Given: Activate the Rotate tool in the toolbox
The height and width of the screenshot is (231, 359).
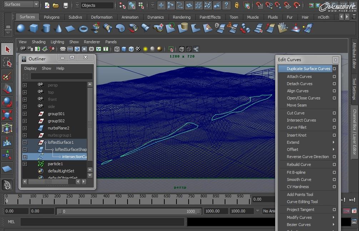Looking at the screenshot, I should [7, 102].
